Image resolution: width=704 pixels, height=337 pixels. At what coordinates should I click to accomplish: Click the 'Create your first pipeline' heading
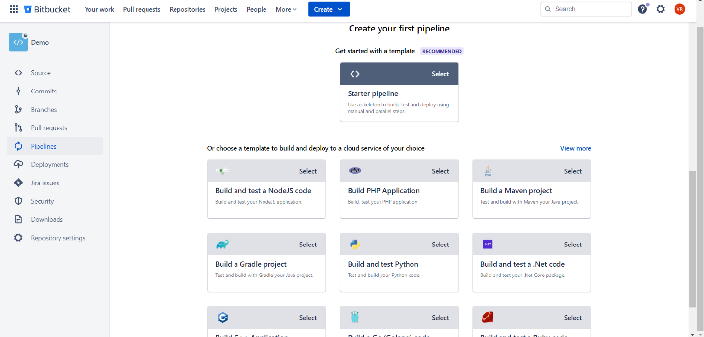coord(399,29)
